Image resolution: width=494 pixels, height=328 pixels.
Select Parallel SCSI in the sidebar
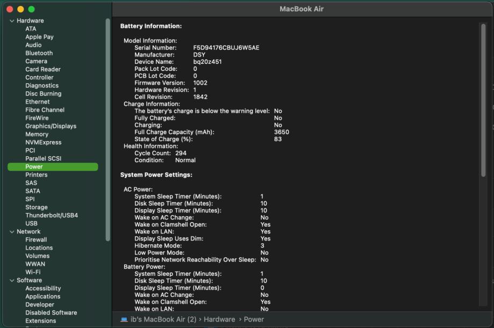(44, 159)
